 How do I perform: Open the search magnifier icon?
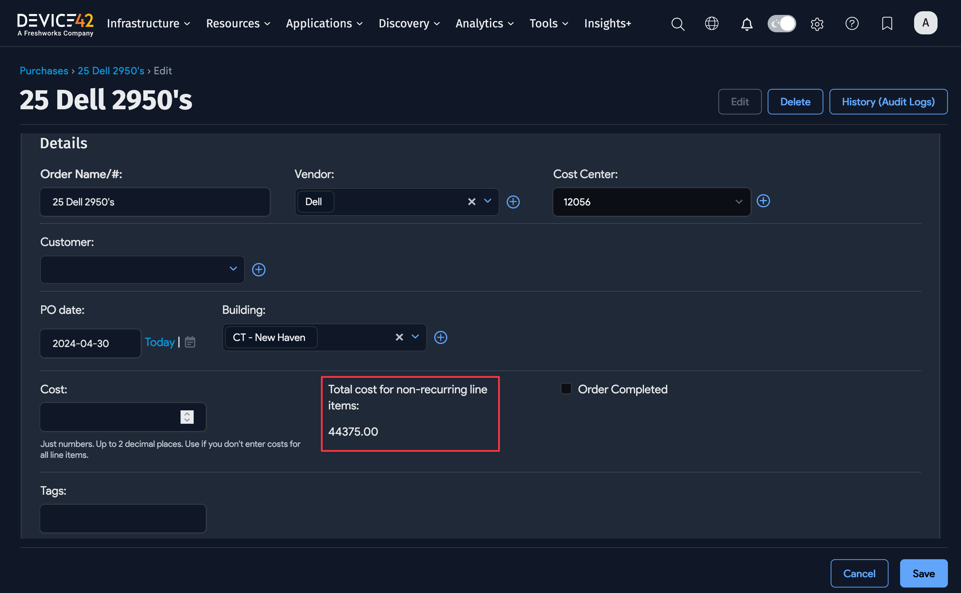[678, 24]
